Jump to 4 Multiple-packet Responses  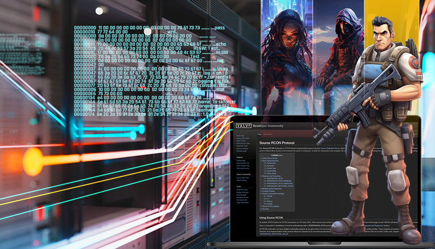coord(271,189)
